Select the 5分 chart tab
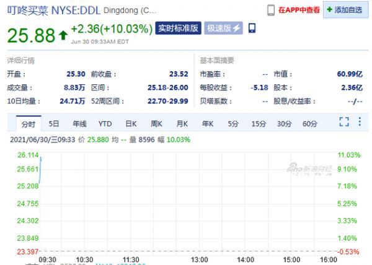The image size is (372, 265). click(233, 124)
